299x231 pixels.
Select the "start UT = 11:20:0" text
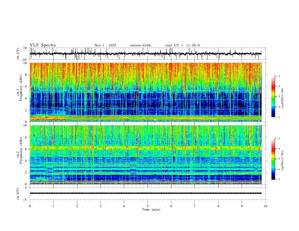pos(182,45)
